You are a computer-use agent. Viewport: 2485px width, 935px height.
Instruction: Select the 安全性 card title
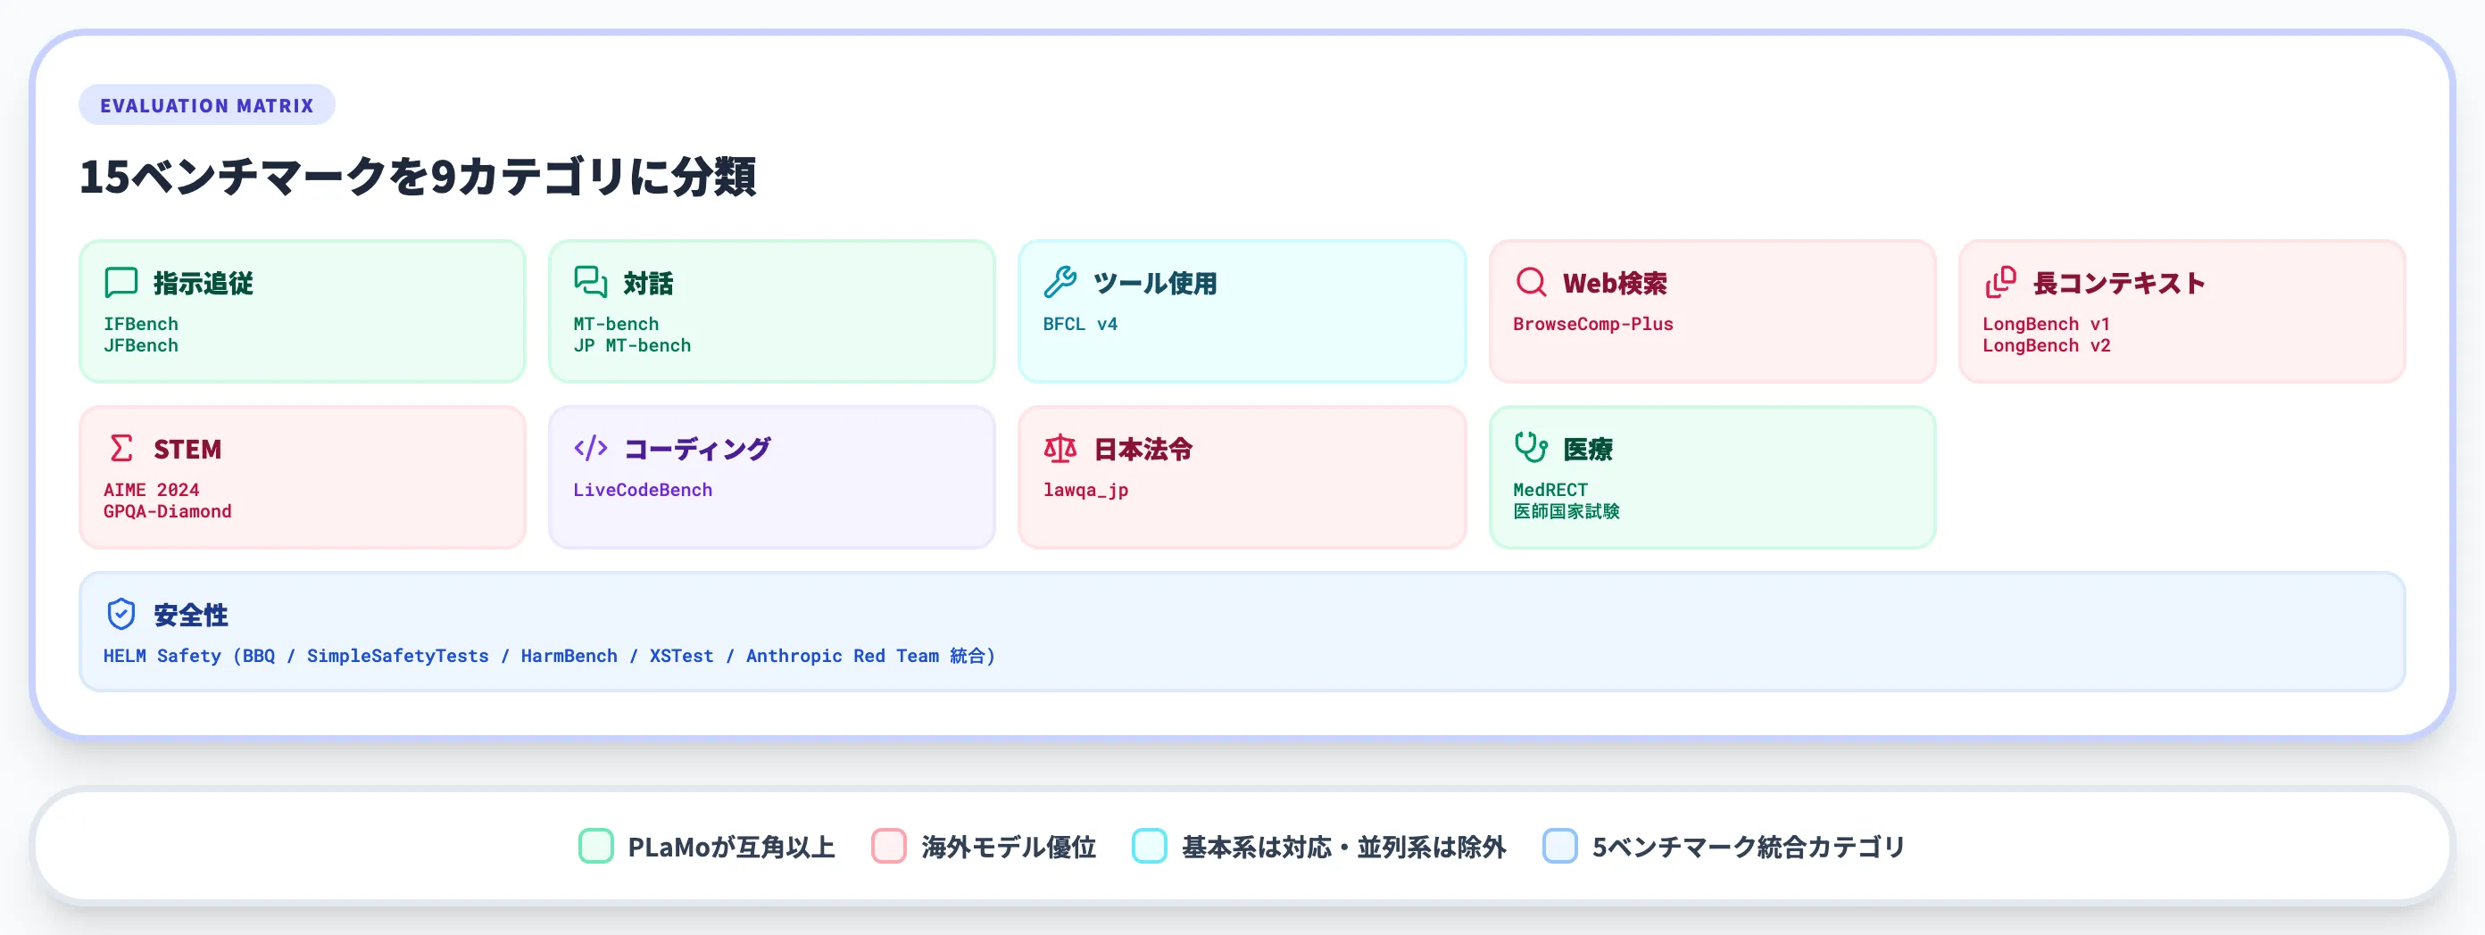[x=191, y=615]
